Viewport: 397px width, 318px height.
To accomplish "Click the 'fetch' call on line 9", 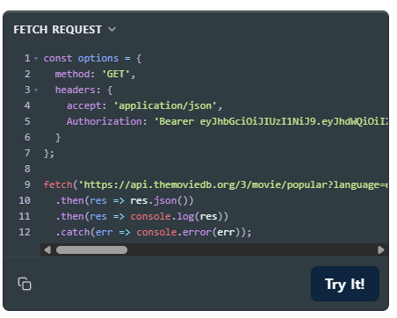I will pos(58,184).
